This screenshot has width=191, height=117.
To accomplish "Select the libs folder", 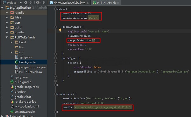I will 22,47.
